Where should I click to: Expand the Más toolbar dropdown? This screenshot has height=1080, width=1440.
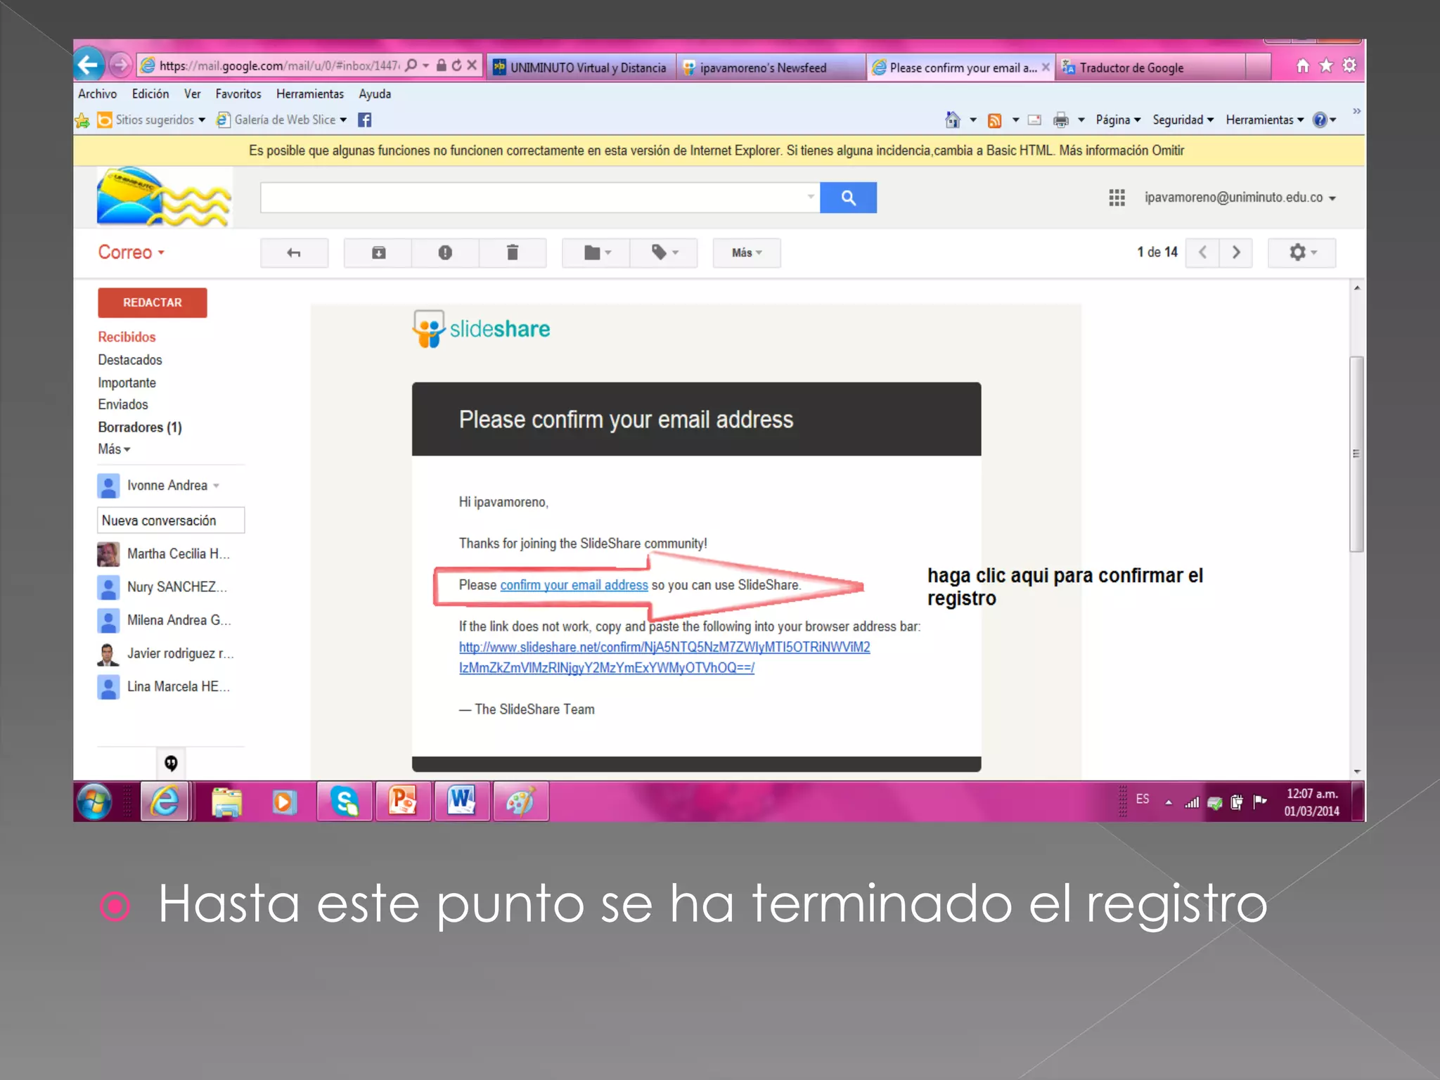tap(747, 253)
